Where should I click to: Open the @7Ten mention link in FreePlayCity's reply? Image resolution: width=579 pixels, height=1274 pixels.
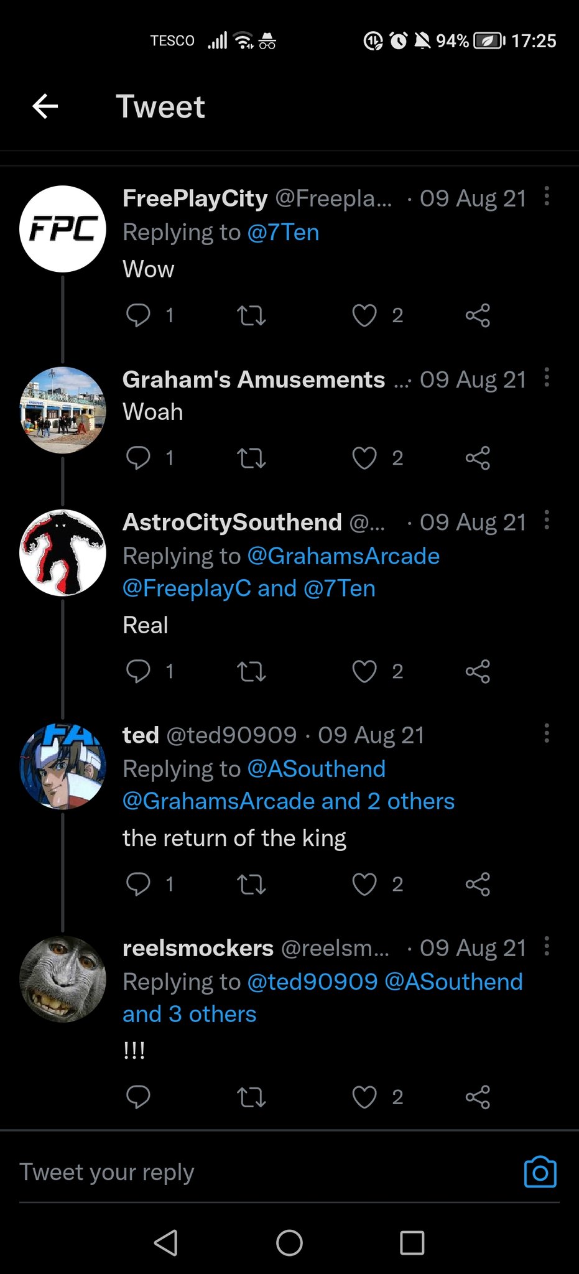(x=283, y=233)
